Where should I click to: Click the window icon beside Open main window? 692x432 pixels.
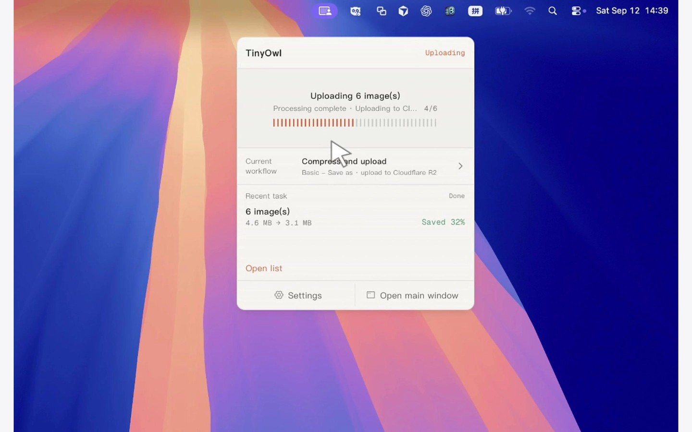pyautogui.click(x=371, y=295)
